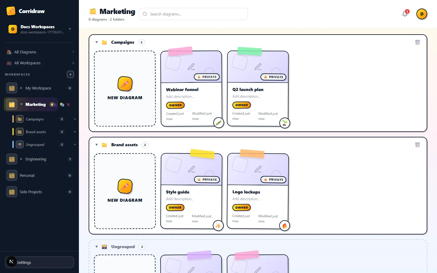Expand Campaigns arrow in sidebar
Image resolution: width=437 pixels, height=273 pixels.
pos(75,119)
